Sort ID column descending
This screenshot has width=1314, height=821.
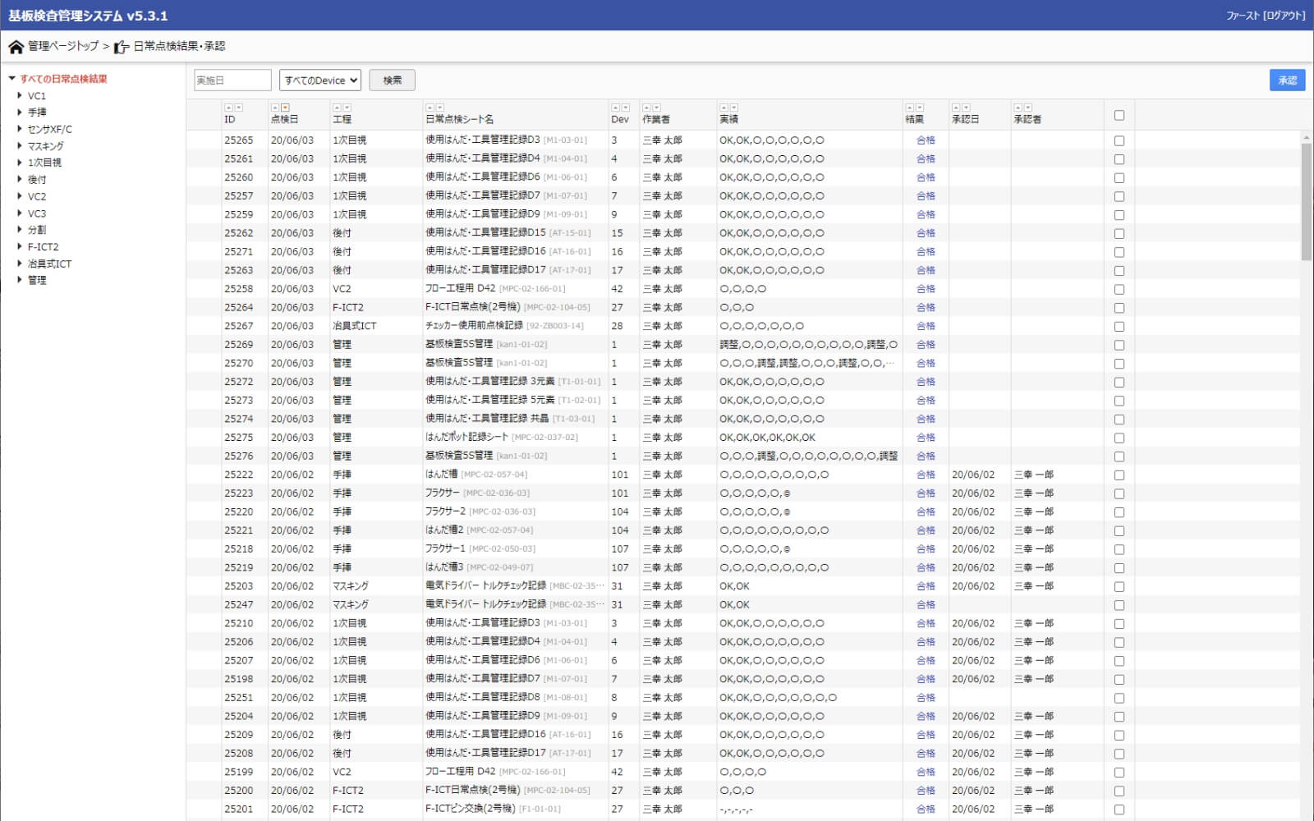pyautogui.click(x=238, y=108)
